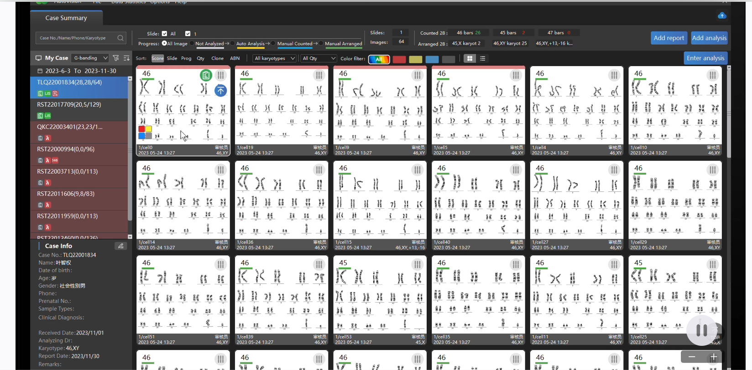The height and width of the screenshot is (370, 752).
Task: Open the karyogram bars icon on cell29 card
Action: 712,170
